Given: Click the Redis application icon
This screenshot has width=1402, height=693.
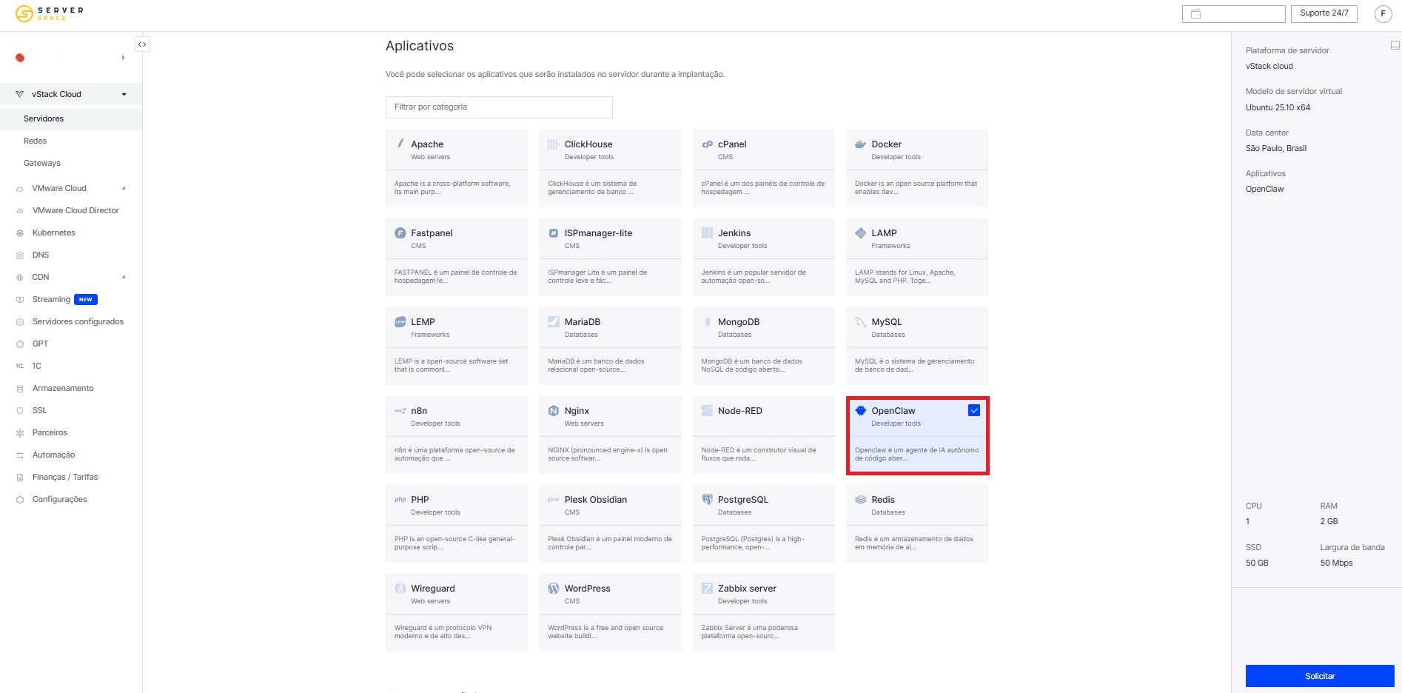Looking at the screenshot, I should pyautogui.click(x=860, y=500).
